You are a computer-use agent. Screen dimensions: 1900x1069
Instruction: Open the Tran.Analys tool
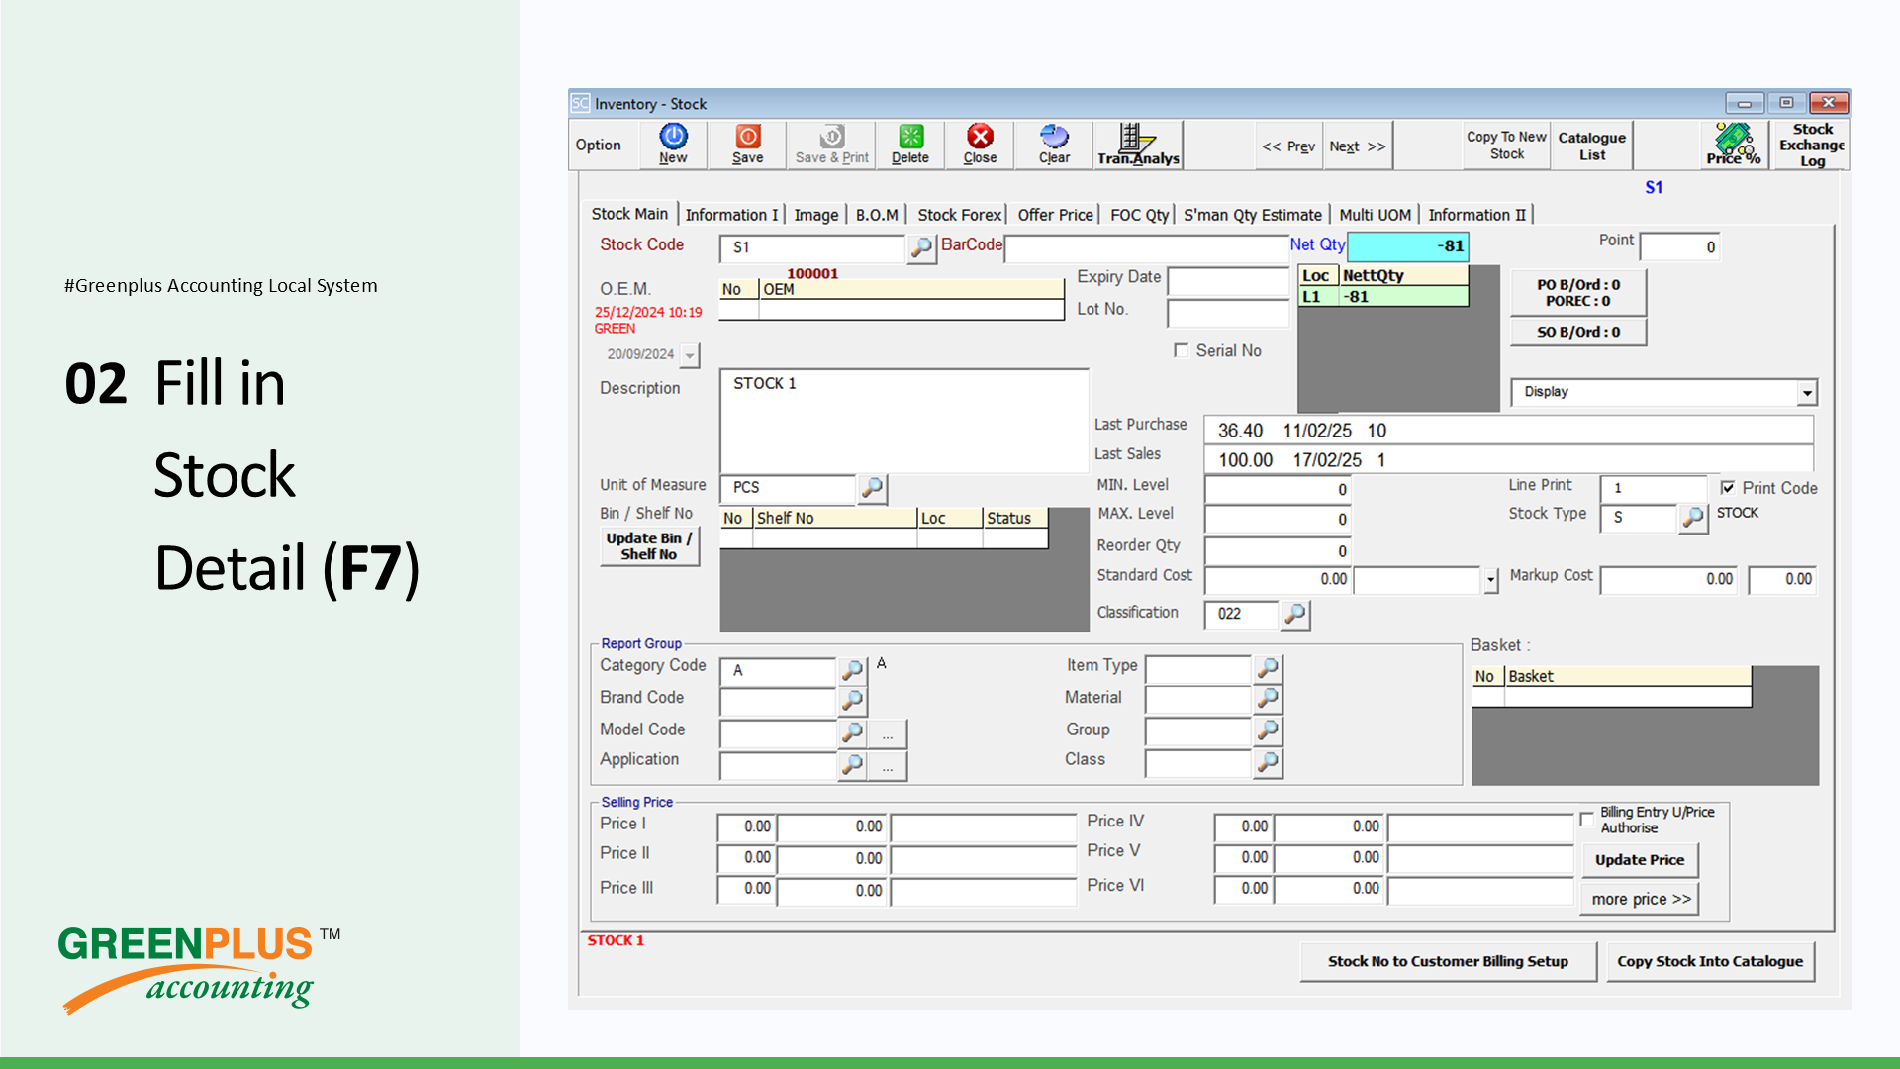(1138, 145)
